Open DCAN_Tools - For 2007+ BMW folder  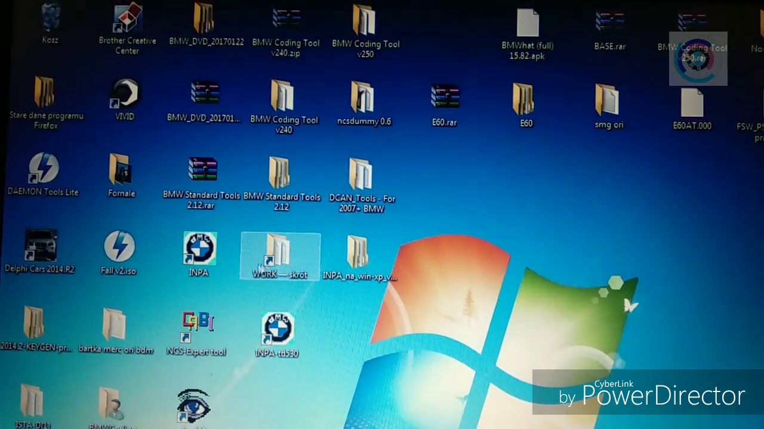coord(362,185)
